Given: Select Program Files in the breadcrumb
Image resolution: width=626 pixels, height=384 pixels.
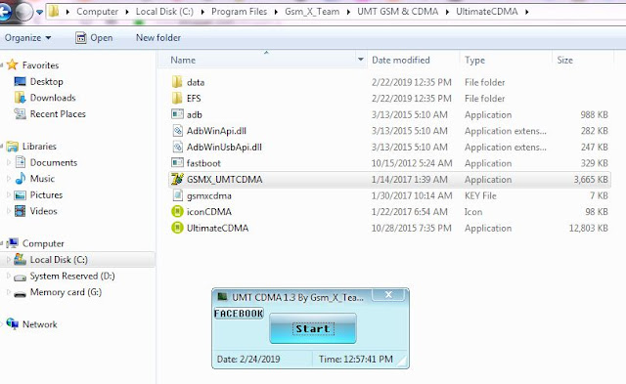Looking at the screenshot, I should [239, 12].
